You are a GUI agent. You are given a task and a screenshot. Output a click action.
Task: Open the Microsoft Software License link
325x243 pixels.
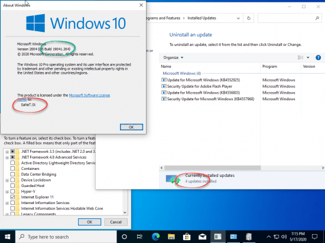pos(89,95)
